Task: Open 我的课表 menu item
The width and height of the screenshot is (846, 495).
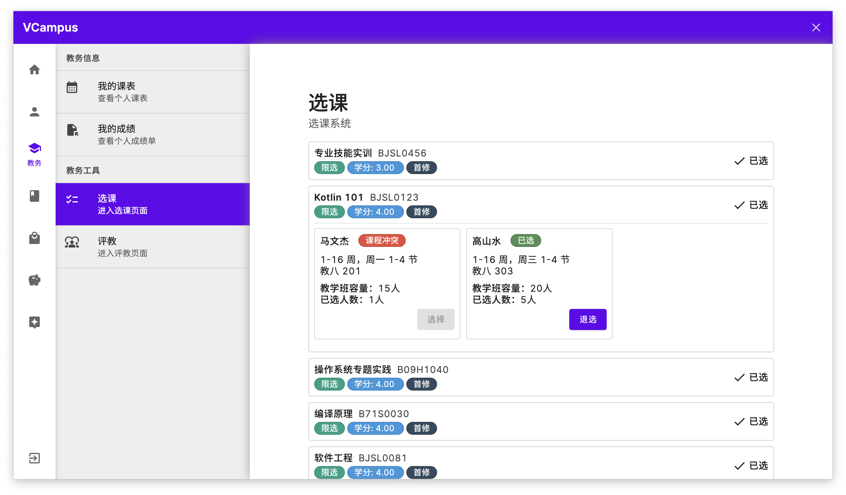Action: point(152,92)
